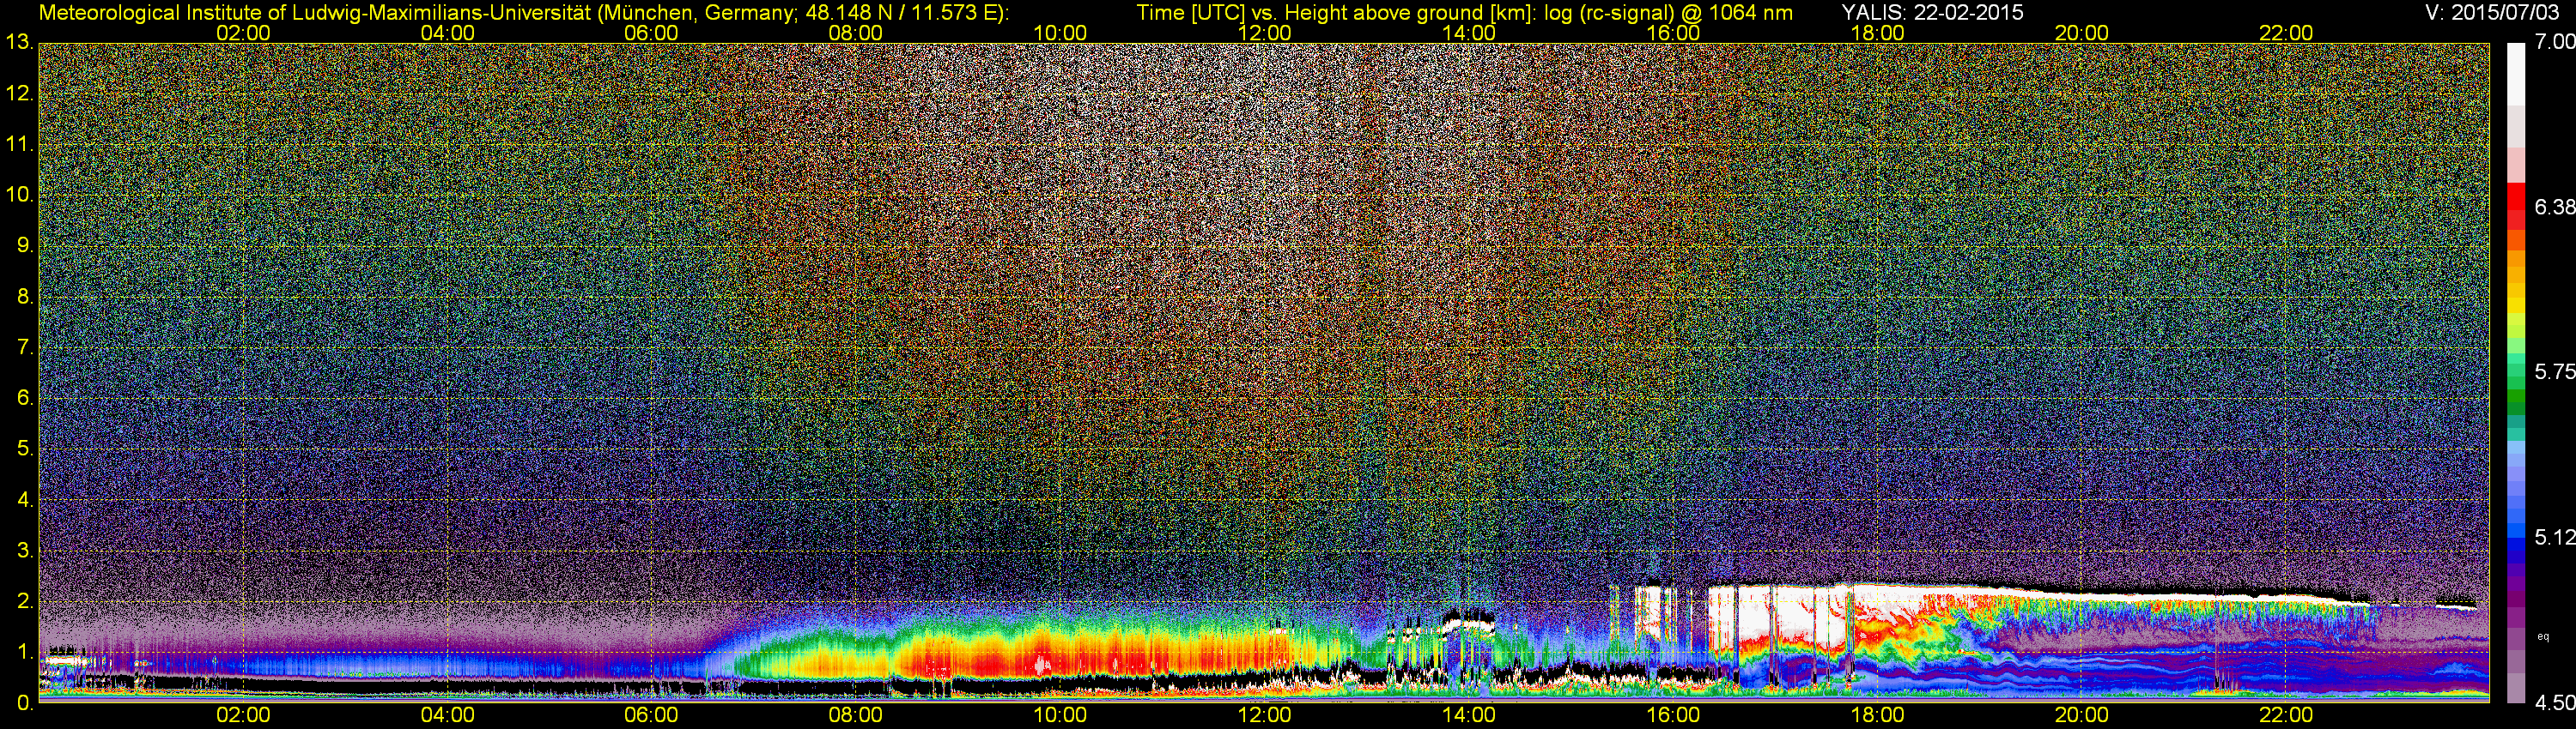Click the 14:00 label on the lower time axis
The image size is (2576, 729).
pos(1469,715)
